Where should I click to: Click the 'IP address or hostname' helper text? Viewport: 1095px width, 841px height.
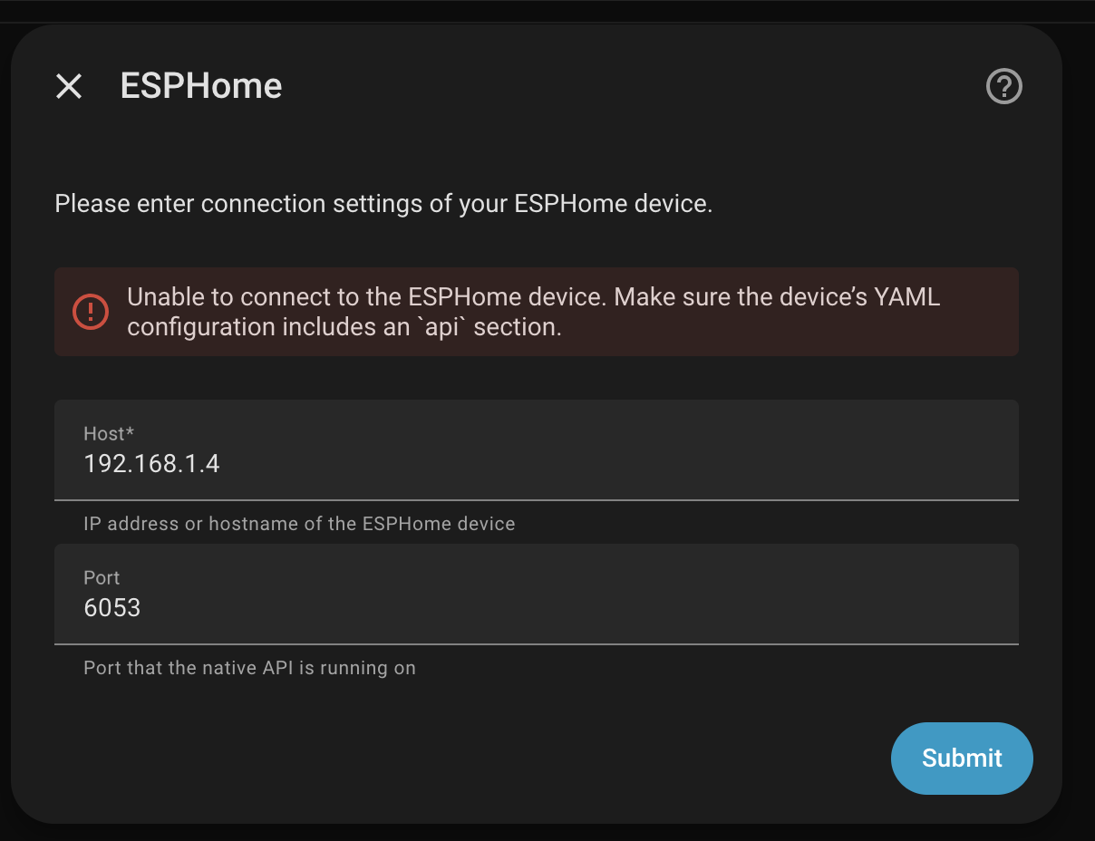click(299, 524)
